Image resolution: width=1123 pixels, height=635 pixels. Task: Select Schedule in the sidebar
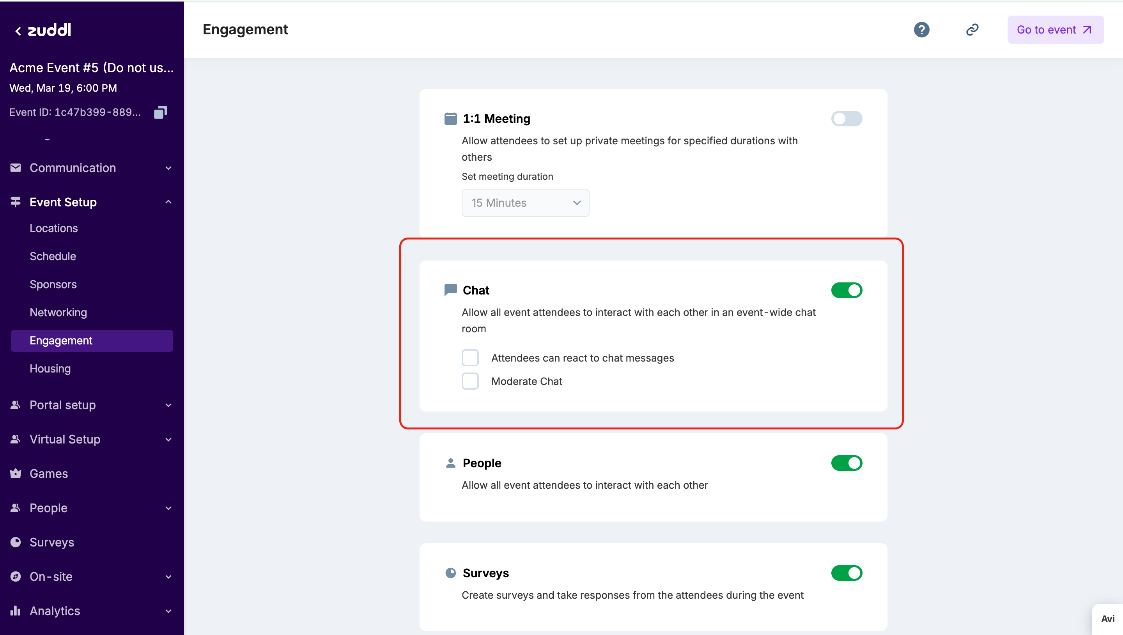click(x=53, y=256)
